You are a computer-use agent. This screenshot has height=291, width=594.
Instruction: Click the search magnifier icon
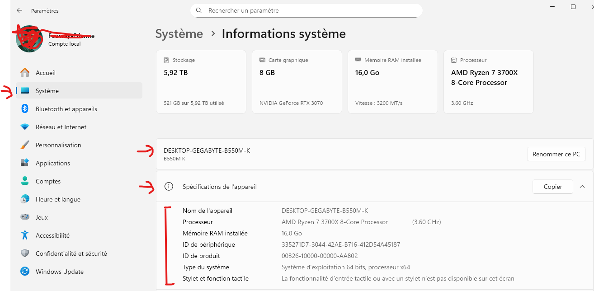tap(199, 10)
